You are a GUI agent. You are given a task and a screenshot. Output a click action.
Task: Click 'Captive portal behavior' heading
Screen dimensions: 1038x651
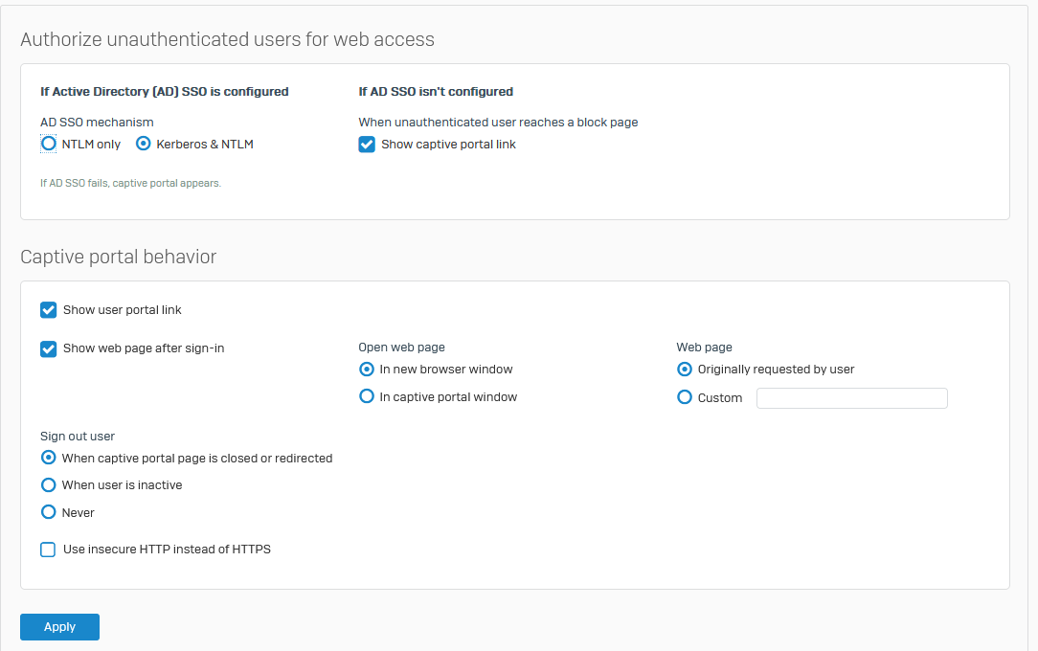point(119,257)
